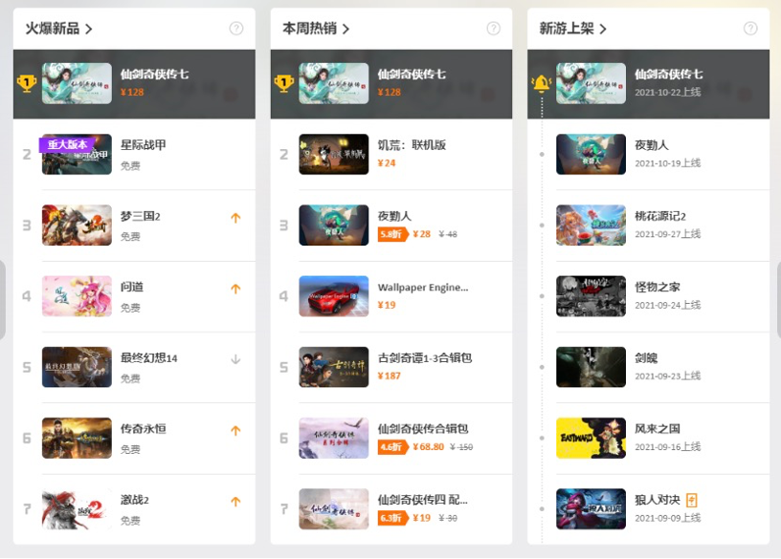Click 2021-10-19上线 date under 夜勤人
This screenshot has height=559, width=781.
[x=668, y=163]
